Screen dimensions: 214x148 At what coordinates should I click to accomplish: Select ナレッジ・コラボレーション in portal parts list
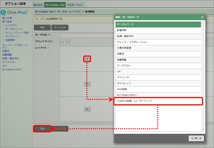pyautogui.click(x=158, y=42)
